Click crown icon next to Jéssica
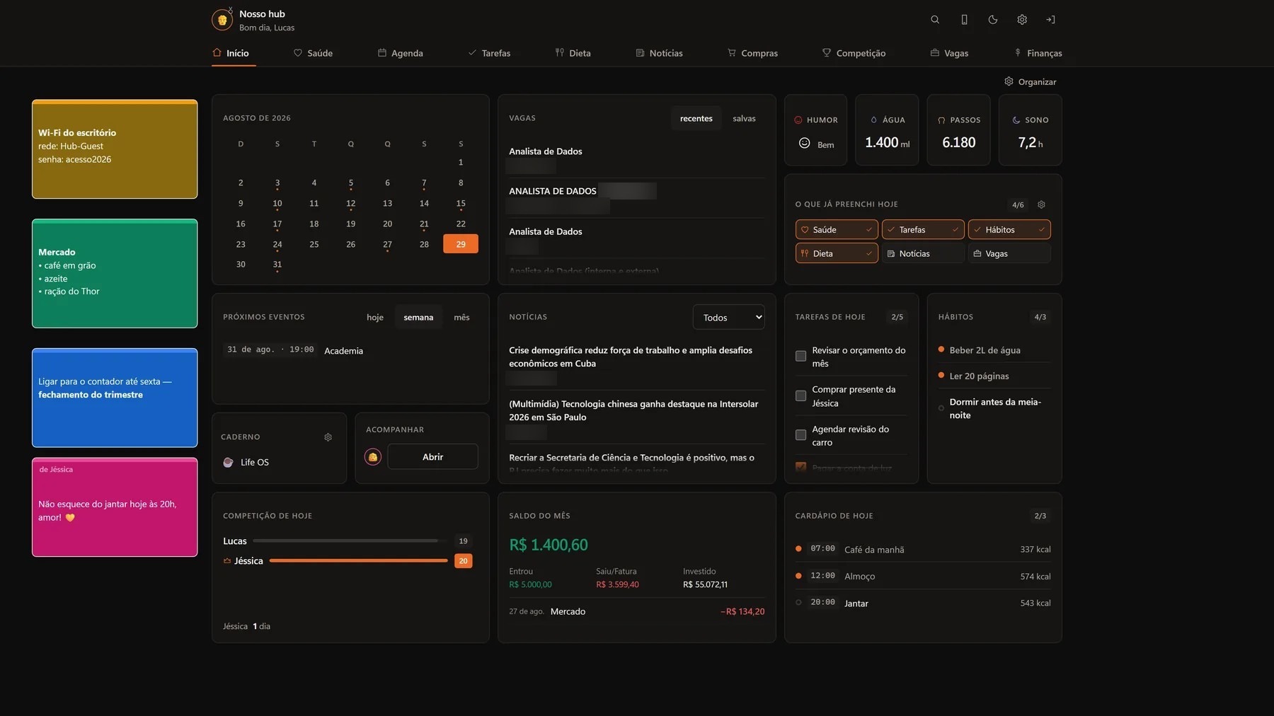 click(x=227, y=561)
